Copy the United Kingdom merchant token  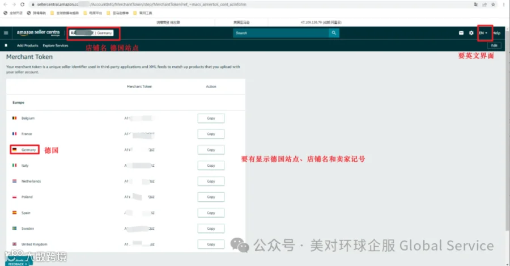pyautogui.click(x=211, y=244)
